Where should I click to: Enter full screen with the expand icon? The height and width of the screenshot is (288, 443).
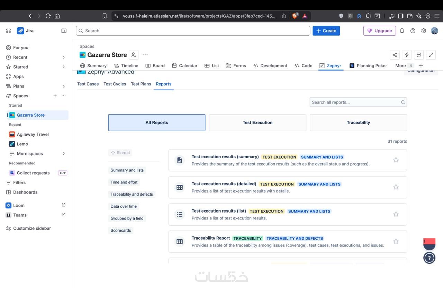point(431,55)
